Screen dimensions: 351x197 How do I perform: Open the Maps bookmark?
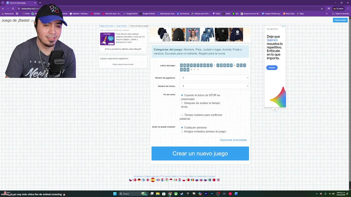pos(300,13)
